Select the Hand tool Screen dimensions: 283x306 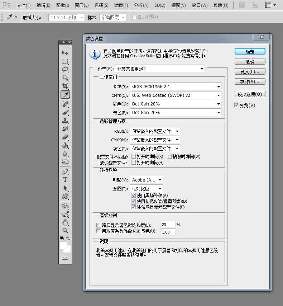pyautogui.click(x=65, y=222)
